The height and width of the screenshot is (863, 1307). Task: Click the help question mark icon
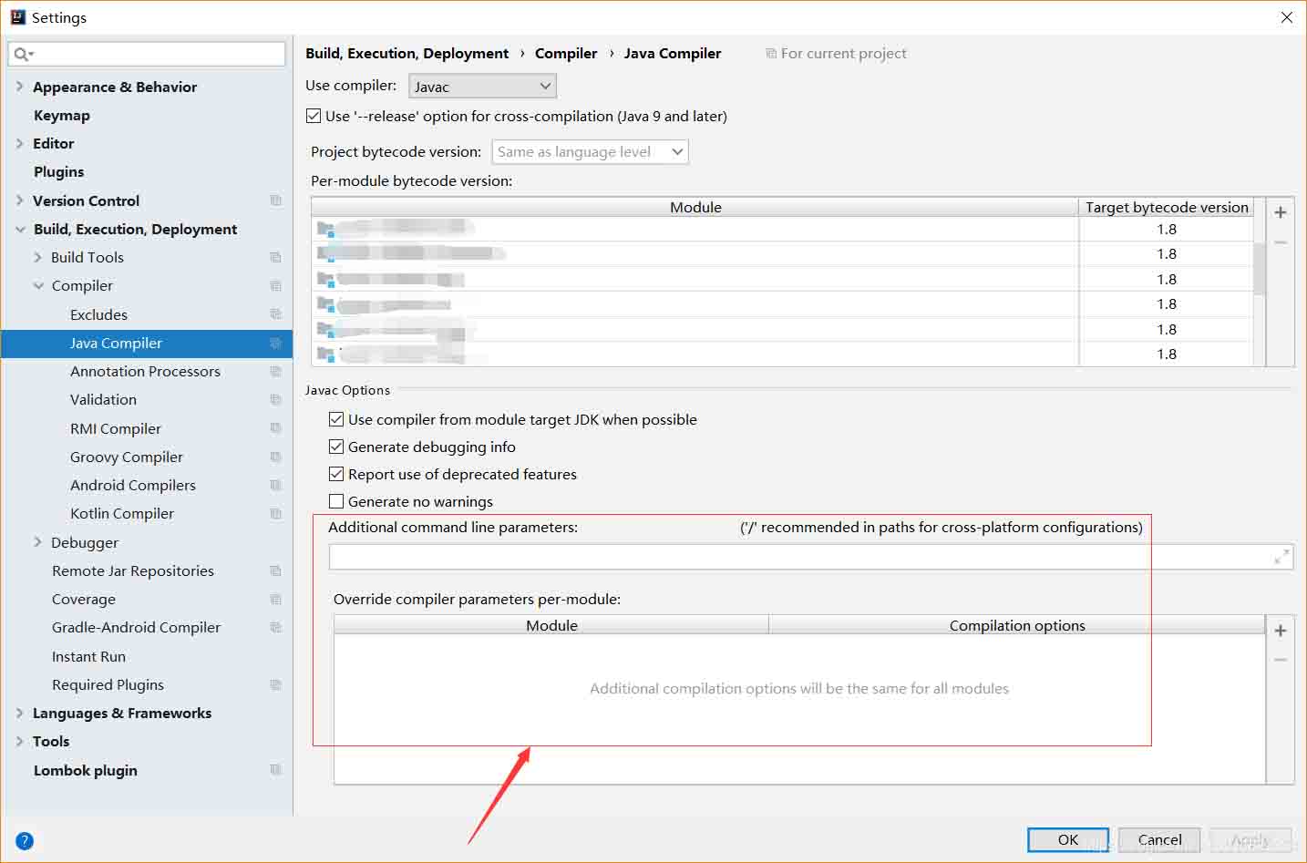(25, 841)
